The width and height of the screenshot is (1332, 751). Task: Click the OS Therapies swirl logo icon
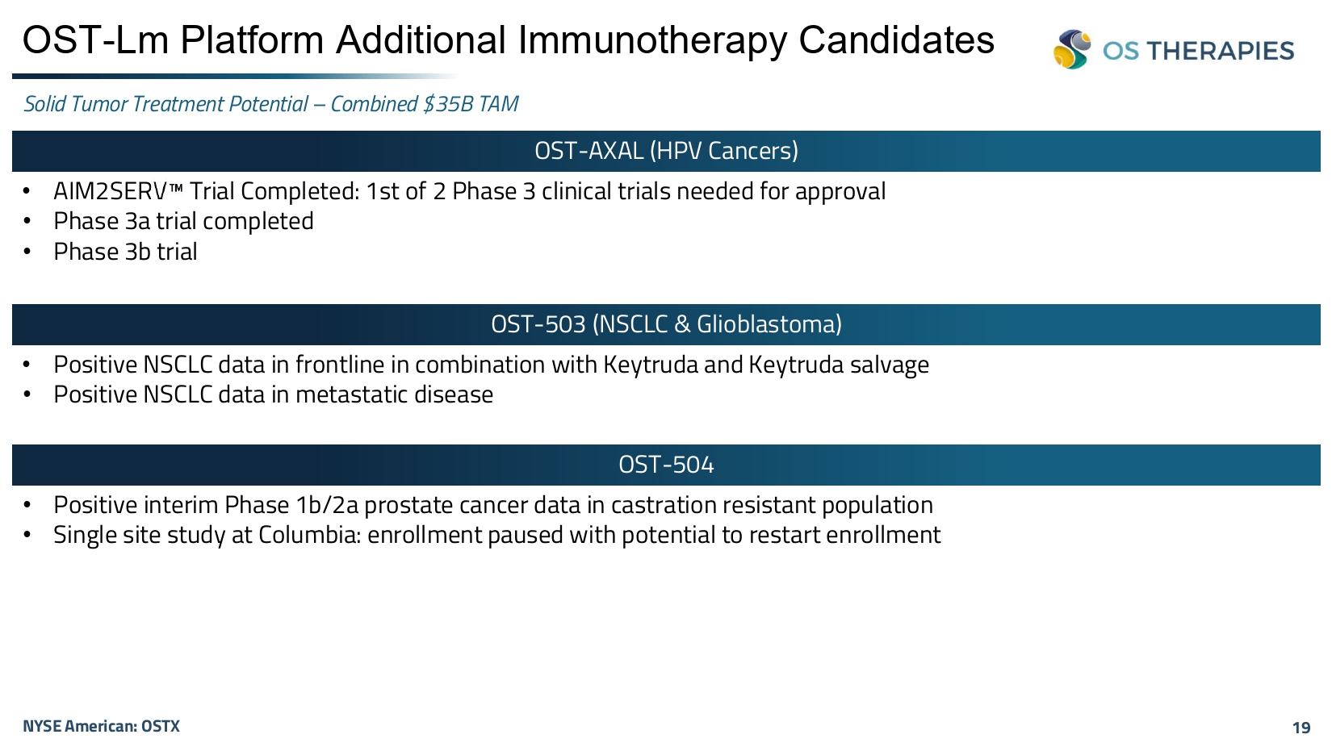(1072, 49)
